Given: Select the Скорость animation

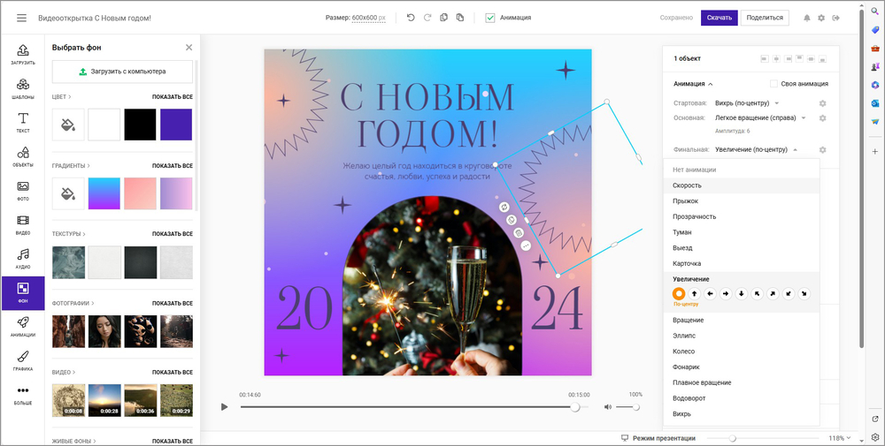Looking at the screenshot, I should tap(741, 185).
